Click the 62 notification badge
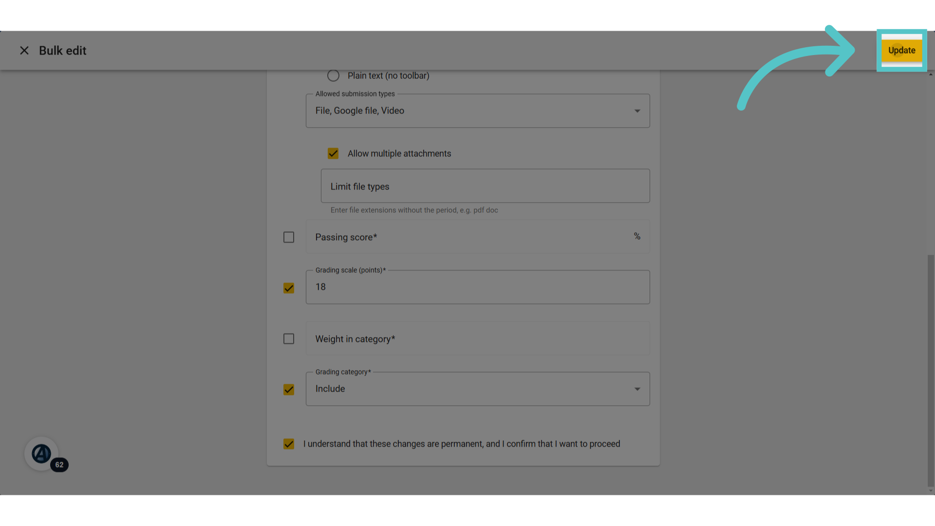This screenshot has height=526, width=935. (x=59, y=465)
